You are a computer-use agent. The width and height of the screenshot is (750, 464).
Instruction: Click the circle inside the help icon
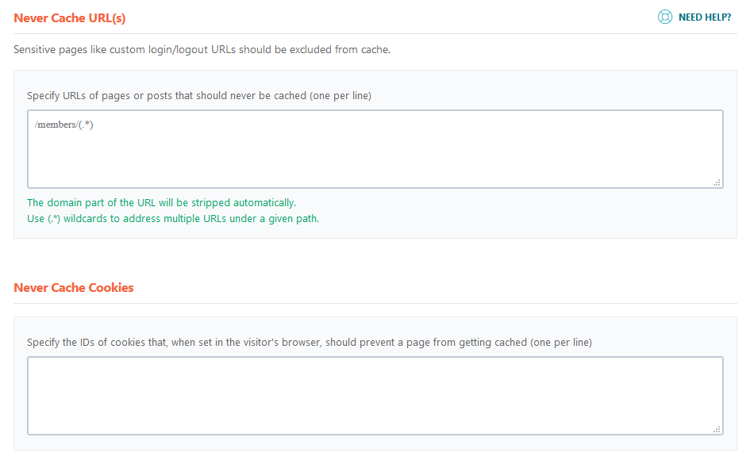pyautogui.click(x=665, y=16)
